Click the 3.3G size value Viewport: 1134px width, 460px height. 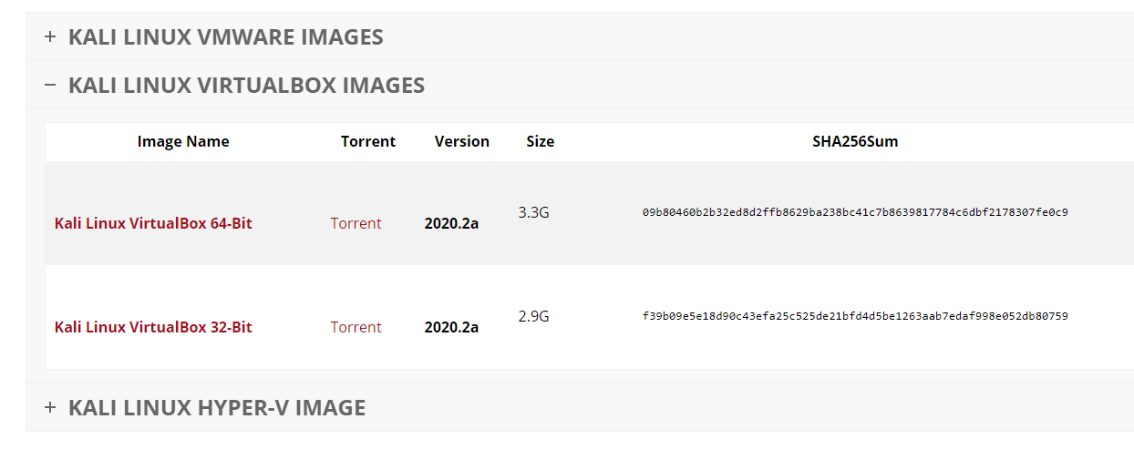[x=533, y=212]
